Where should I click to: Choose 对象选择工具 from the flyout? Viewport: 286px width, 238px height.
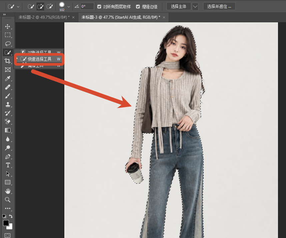pos(39,52)
